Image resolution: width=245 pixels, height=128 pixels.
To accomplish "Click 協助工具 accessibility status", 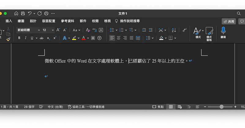I will point(86,107).
